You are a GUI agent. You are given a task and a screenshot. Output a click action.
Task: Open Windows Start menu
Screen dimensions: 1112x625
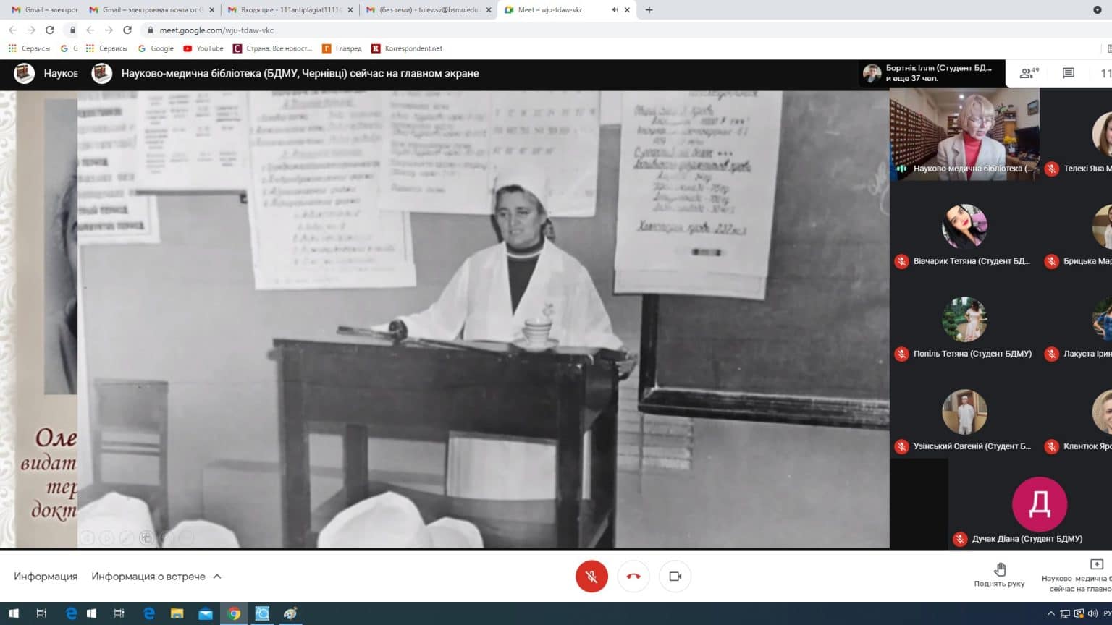coord(13,613)
